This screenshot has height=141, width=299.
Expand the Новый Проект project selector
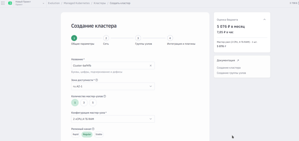44,3
